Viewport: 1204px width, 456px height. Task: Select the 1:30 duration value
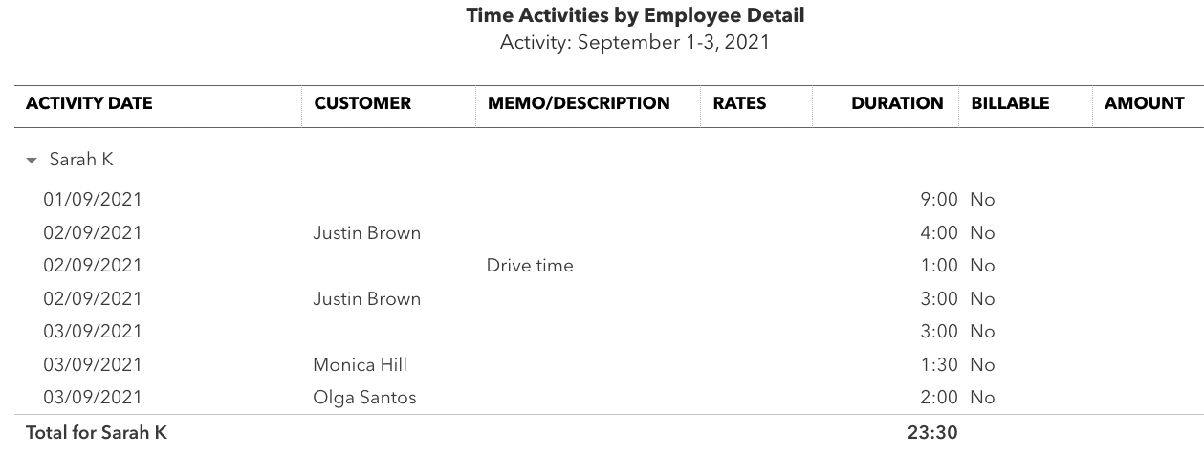(938, 364)
